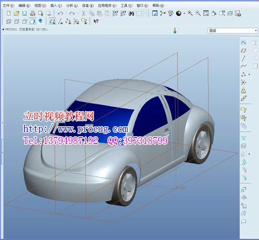This screenshot has height=240, width=259.
Task: Select the Shell tool
Action: pyautogui.click(x=243, y=146)
